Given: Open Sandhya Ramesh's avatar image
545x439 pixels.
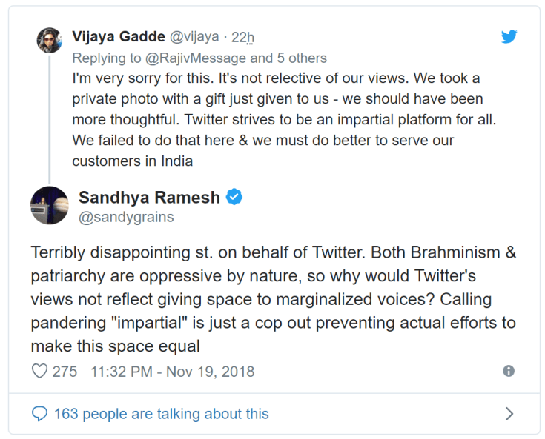Looking at the screenshot, I should tap(50, 205).
